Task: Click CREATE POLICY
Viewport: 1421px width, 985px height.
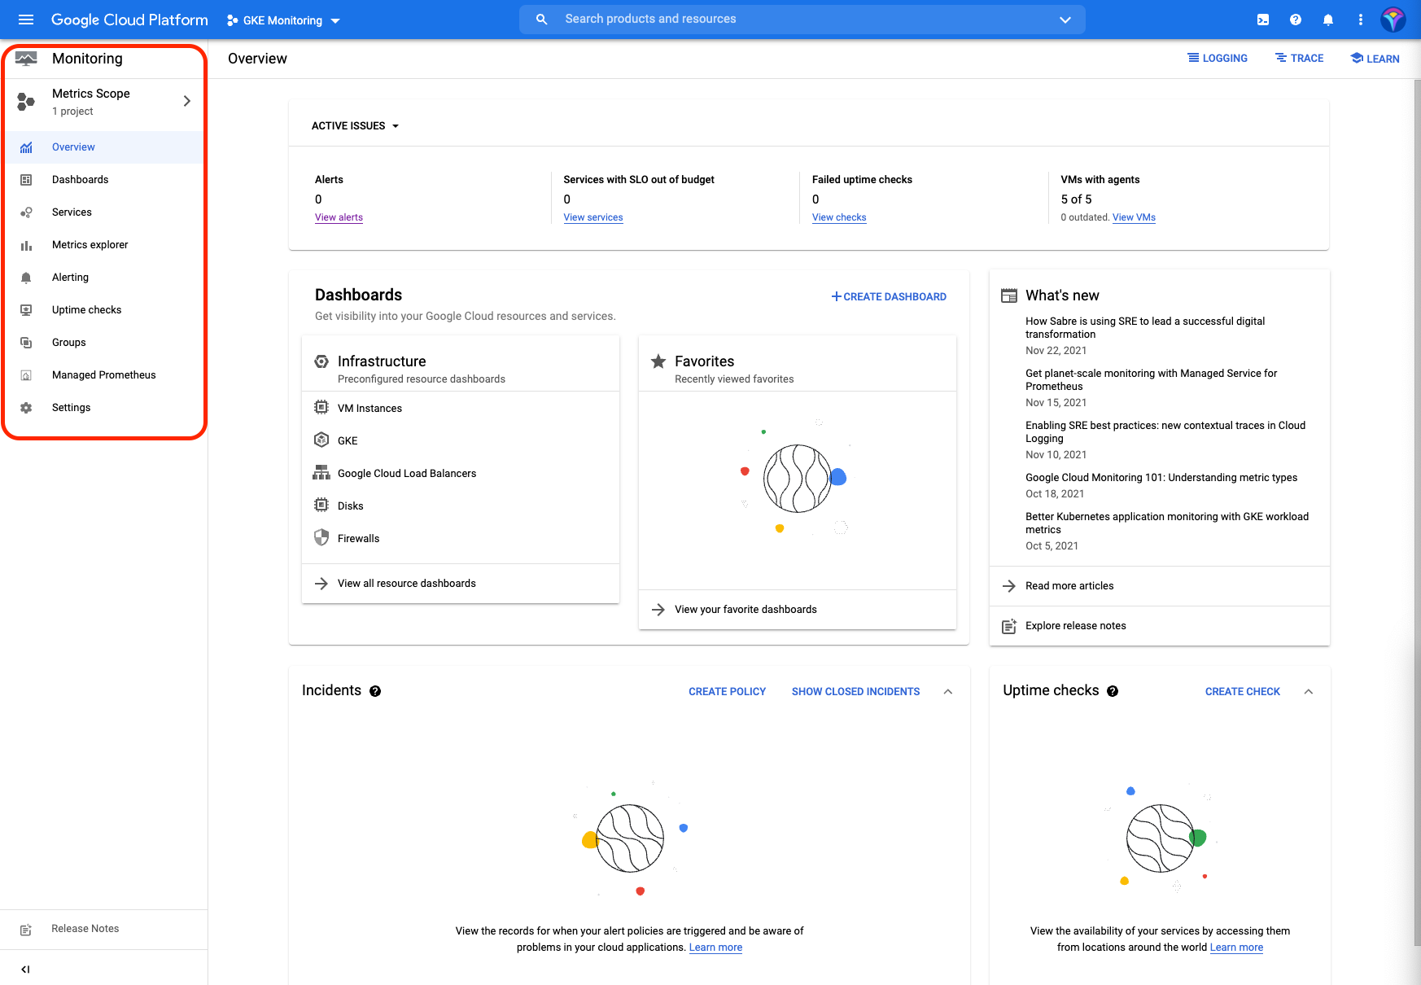Action: [x=728, y=692]
